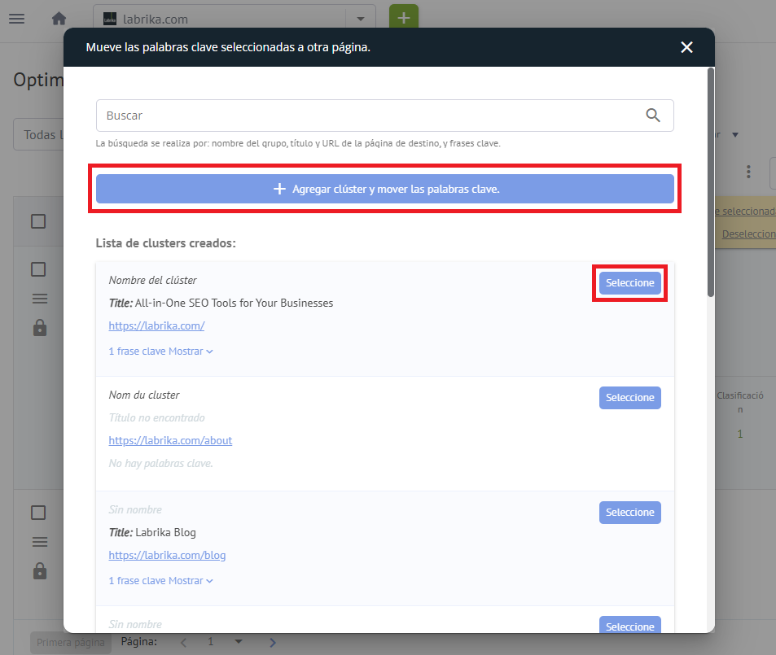Toggle the header select-all checkbox in background table
The height and width of the screenshot is (655, 776).
[38, 221]
